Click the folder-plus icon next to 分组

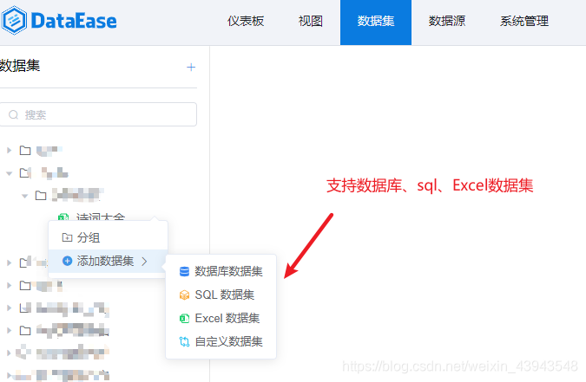click(67, 237)
